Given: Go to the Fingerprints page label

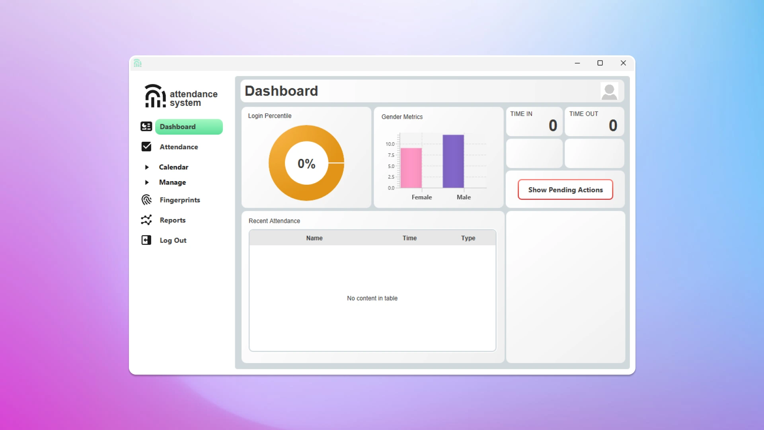Looking at the screenshot, I should tap(180, 200).
